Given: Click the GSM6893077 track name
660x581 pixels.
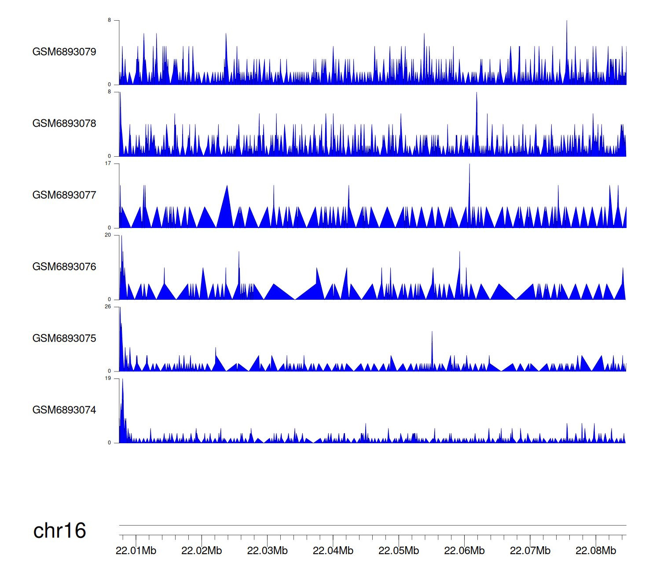Looking at the screenshot, I should point(64,195).
